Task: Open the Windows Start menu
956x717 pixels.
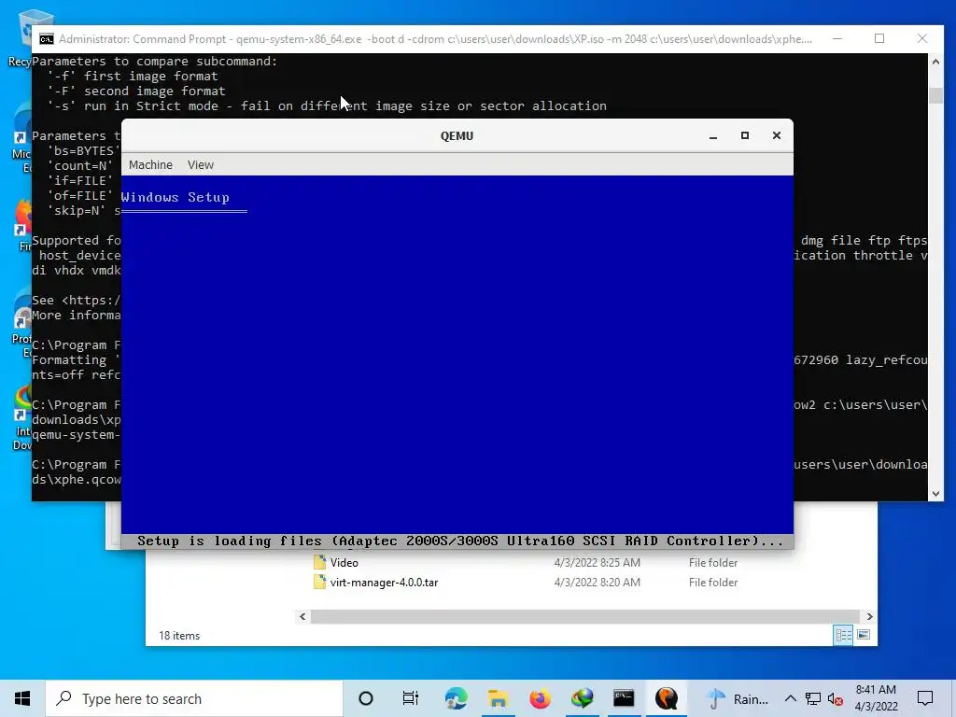Action: tap(22, 698)
